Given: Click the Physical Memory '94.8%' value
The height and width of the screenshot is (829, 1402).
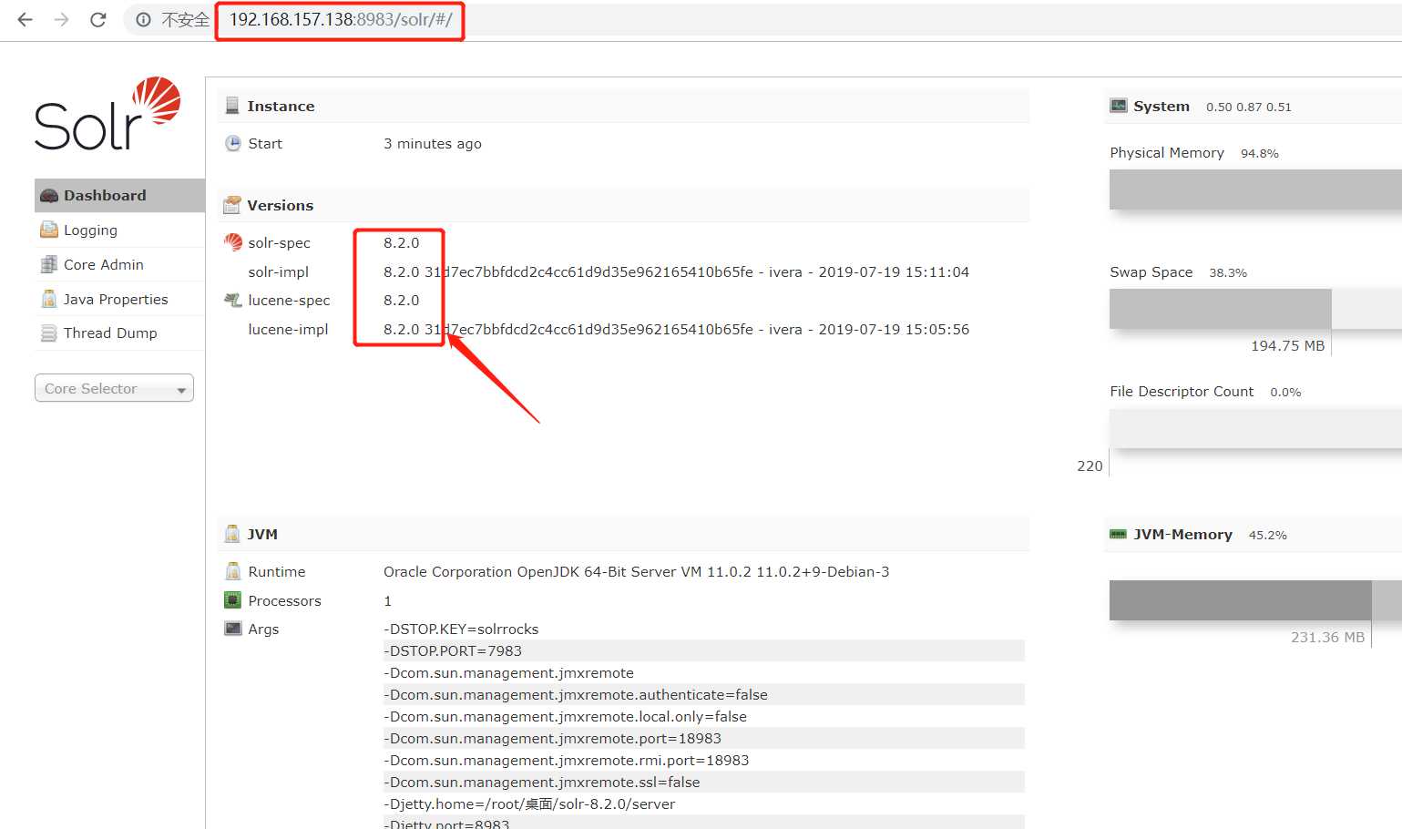Looking at the screenshot, I should point(1260,153).
